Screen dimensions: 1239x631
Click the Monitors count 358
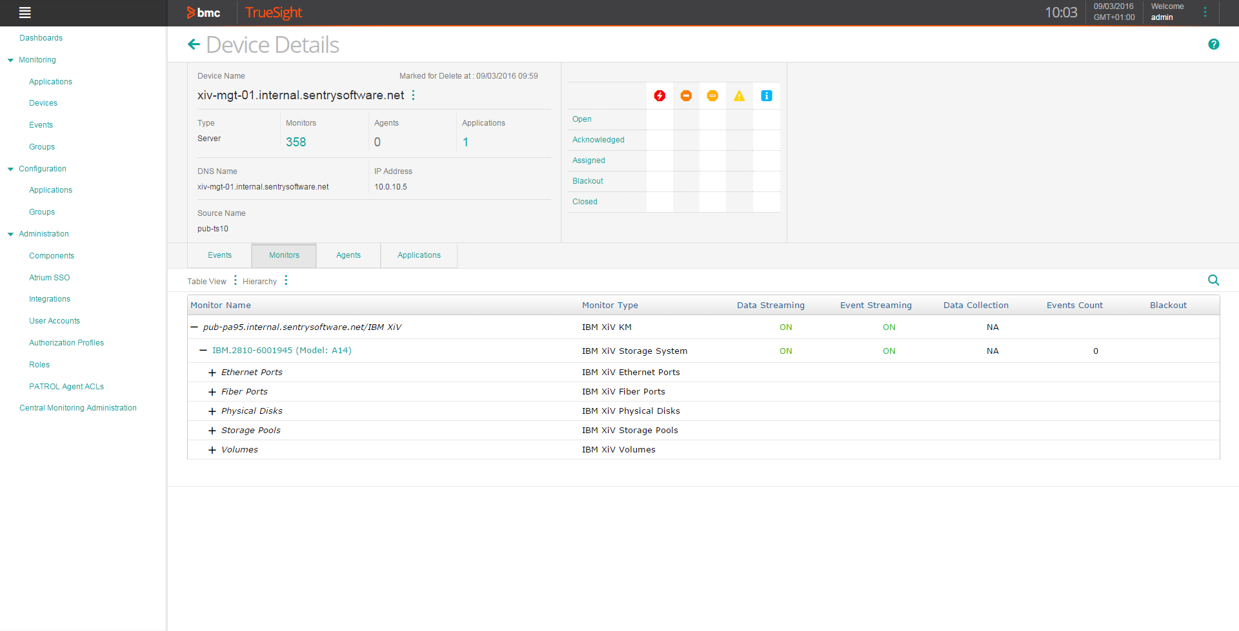[x=296, y=142]
